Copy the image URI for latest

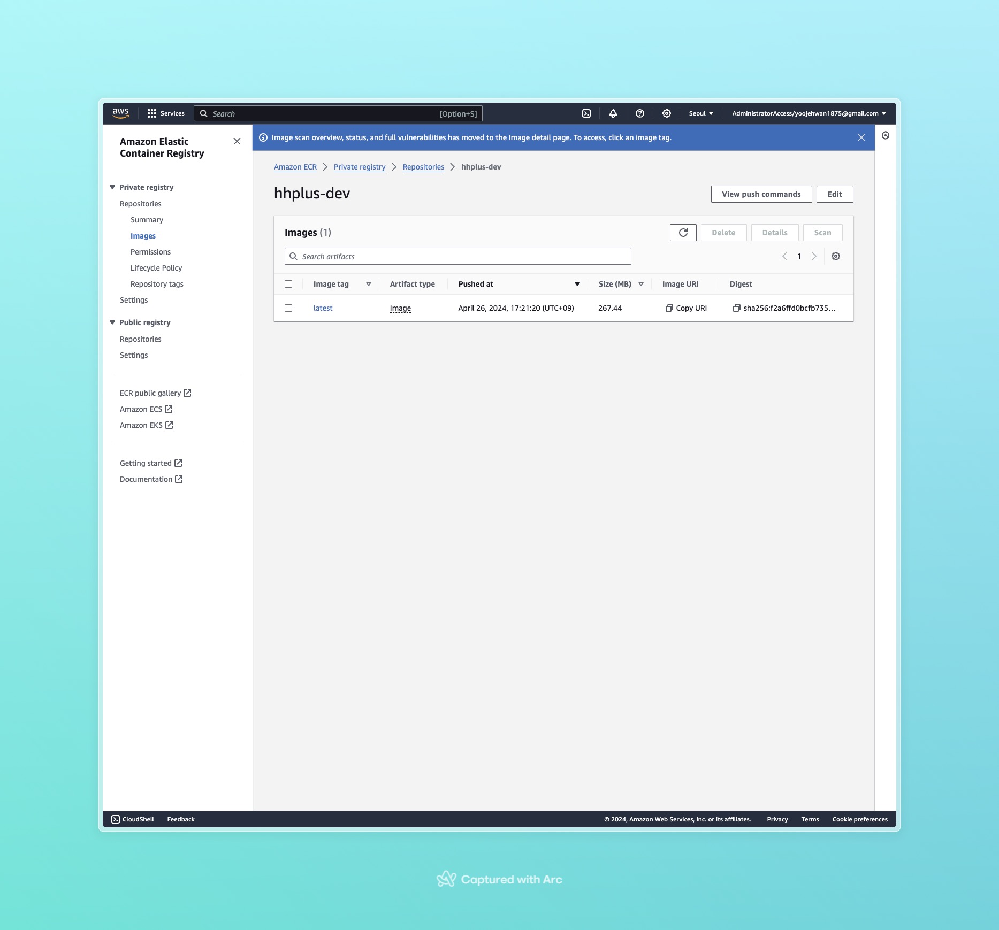click(686, 308)
